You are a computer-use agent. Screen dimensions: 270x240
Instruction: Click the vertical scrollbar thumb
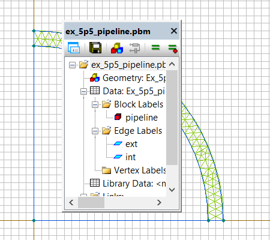(x=172, y=118)
